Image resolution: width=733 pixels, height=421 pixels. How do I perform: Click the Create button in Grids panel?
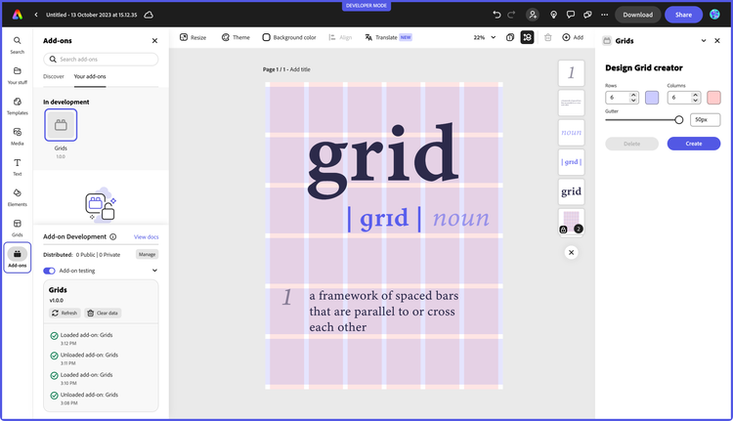coord(693,144)
